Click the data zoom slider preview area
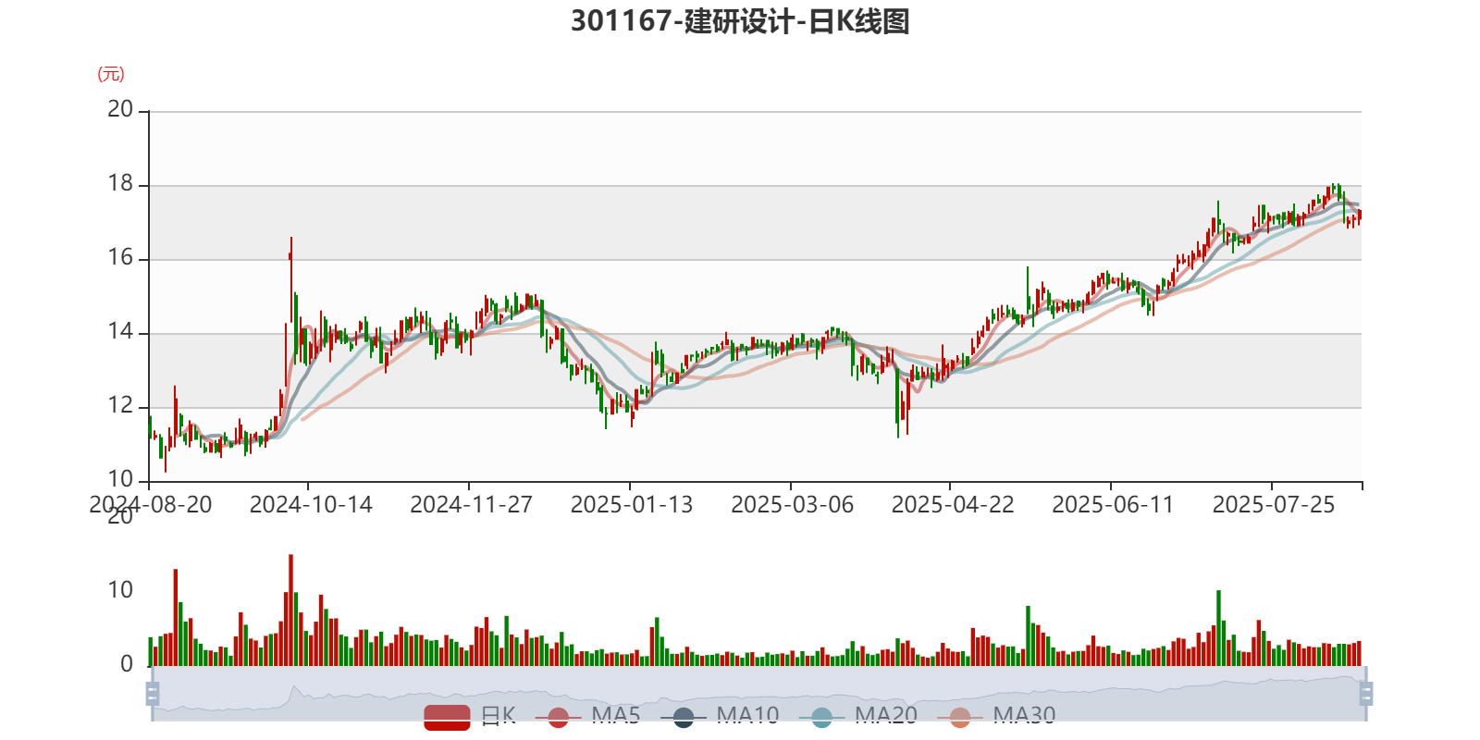This screenshot has height=740, width=1480. point(758,693)
